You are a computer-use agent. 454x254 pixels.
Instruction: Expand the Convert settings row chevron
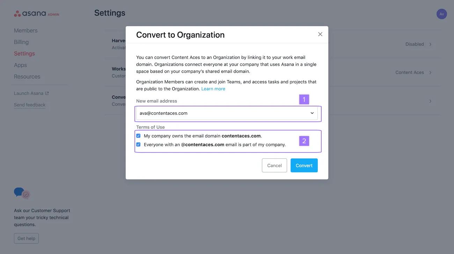tap(430, 100)
